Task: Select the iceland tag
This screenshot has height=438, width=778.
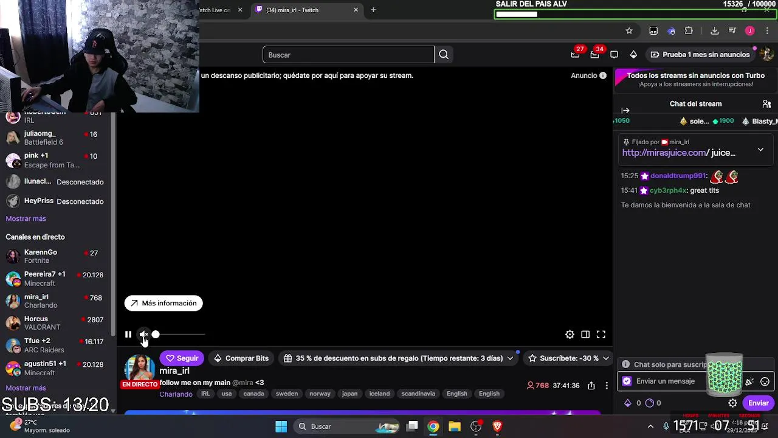Action: pyautogui.click(x=379, y=394)
